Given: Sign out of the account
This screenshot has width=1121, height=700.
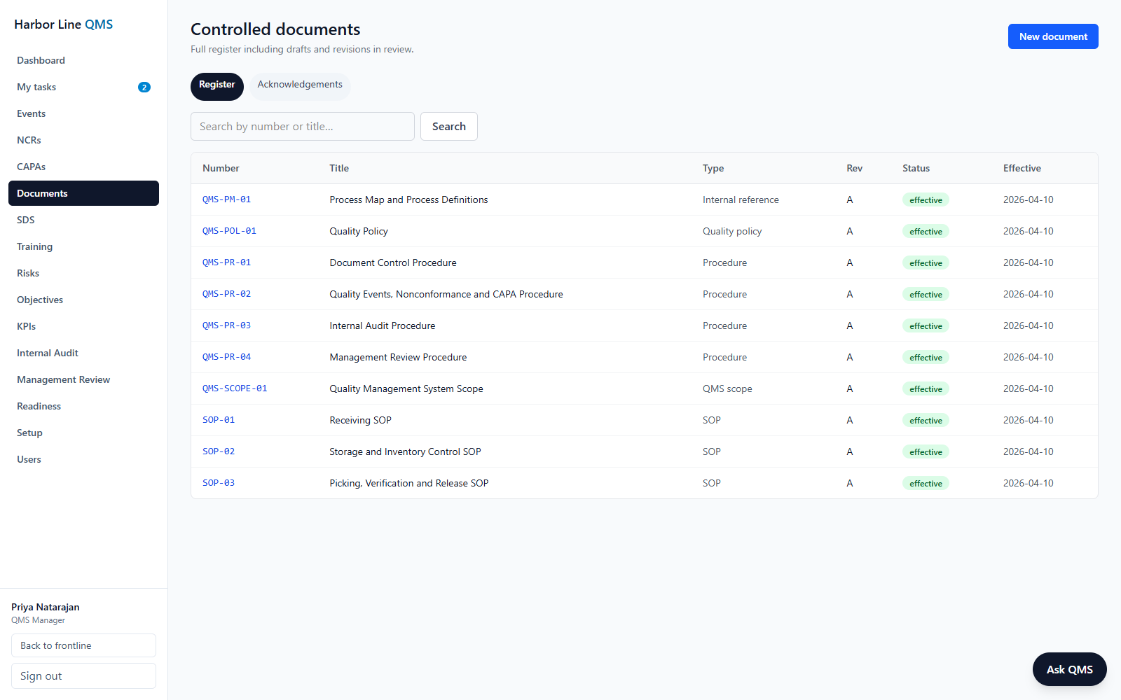Looking at the screenshot, I should pos(83,676).
